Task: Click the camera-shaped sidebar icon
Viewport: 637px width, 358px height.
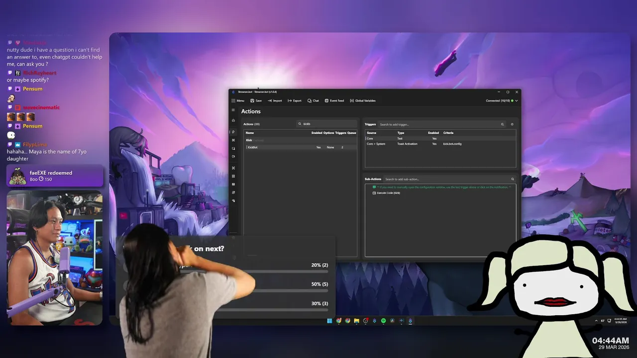Action: coord(233,157)
